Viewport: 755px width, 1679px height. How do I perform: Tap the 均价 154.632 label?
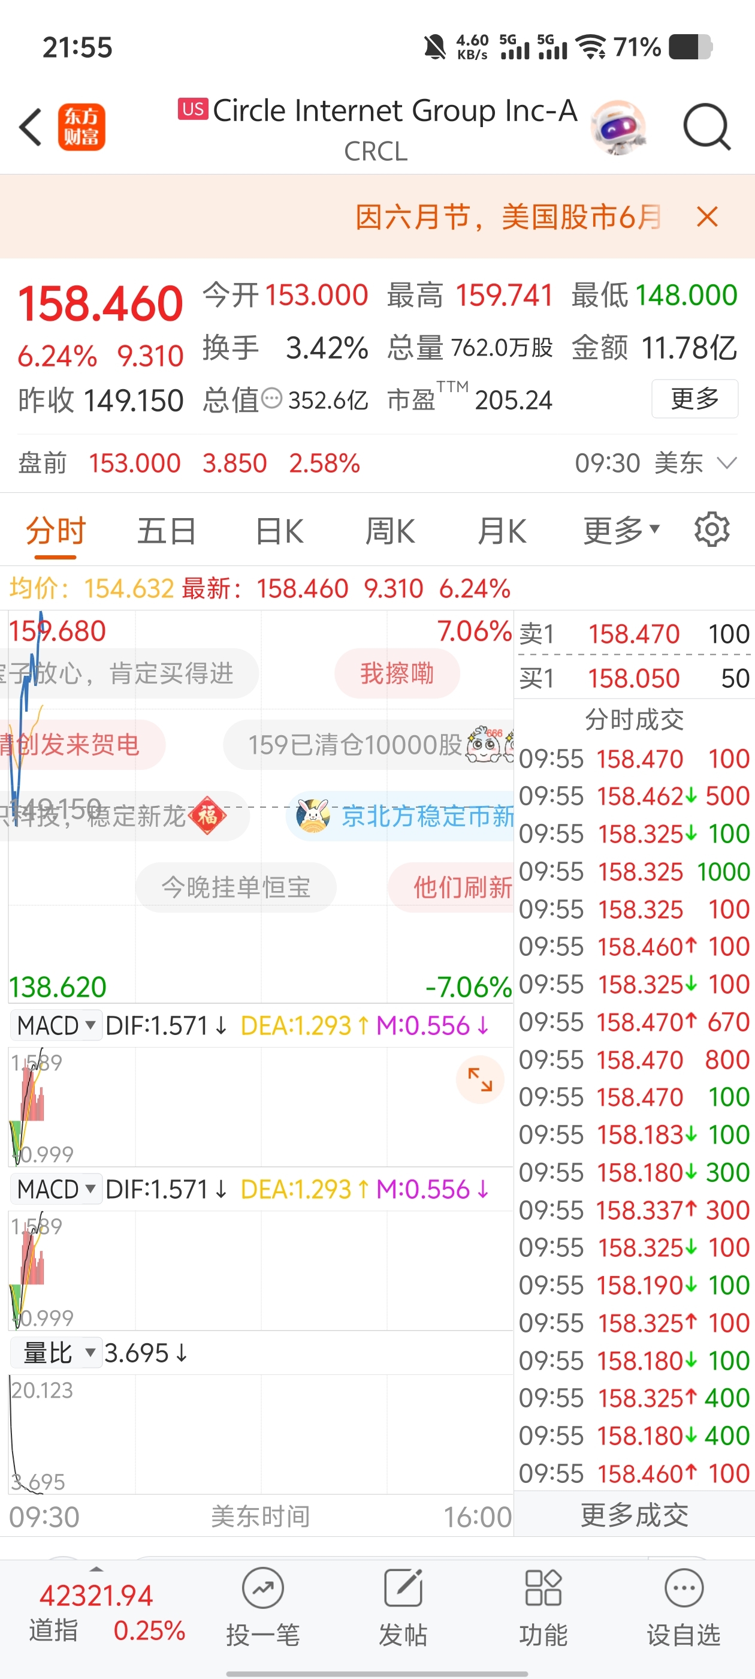92,589
